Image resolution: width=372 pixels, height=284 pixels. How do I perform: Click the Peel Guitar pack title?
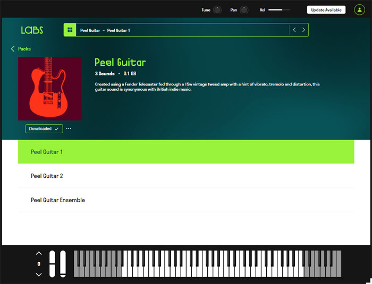pos(120,62)
